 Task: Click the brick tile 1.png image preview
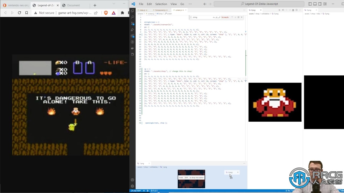pos(191,179)
